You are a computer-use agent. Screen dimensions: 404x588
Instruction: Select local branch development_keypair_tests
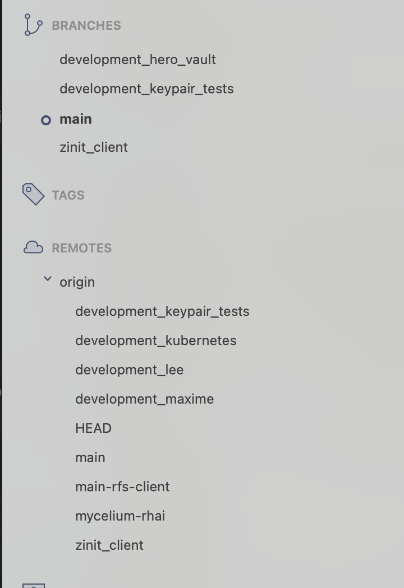click(146, 89)
